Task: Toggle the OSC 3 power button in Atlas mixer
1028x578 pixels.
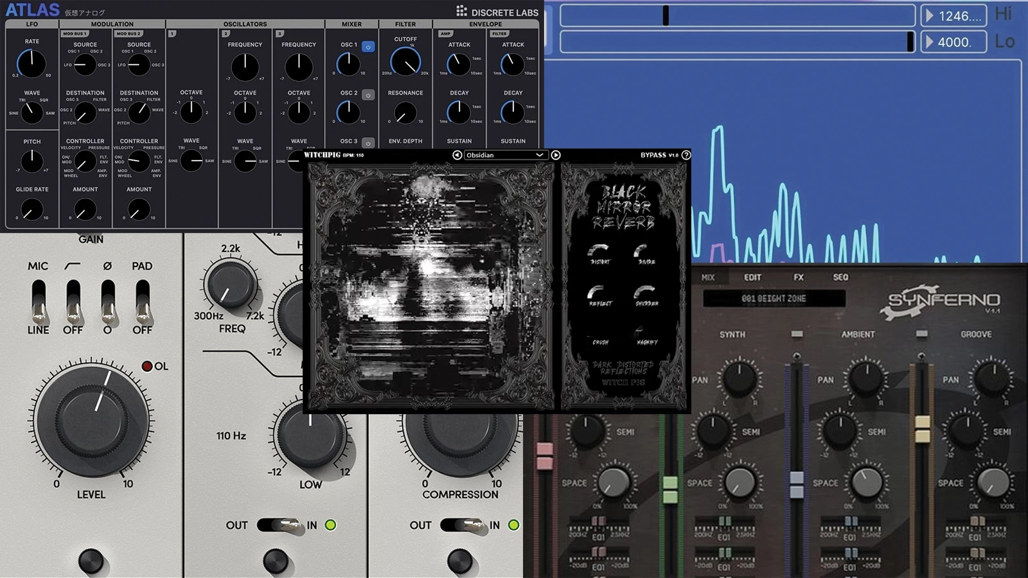Action: point(368,143)
